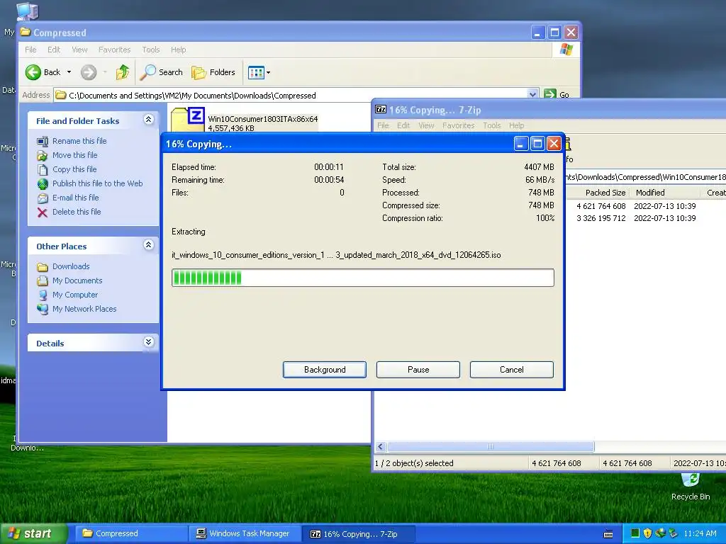726x544 pixels.
Task: Click the 7-Zip scrollbar left arrow
Action: coord(381,446)
